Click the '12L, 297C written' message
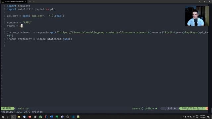Screen dimensions: 212x119 29,112
